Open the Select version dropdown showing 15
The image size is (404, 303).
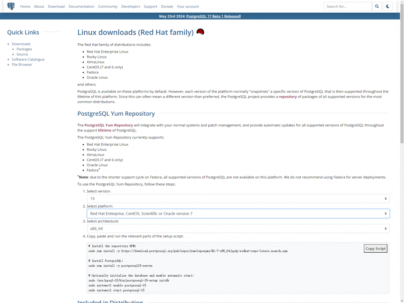(238, 198)
